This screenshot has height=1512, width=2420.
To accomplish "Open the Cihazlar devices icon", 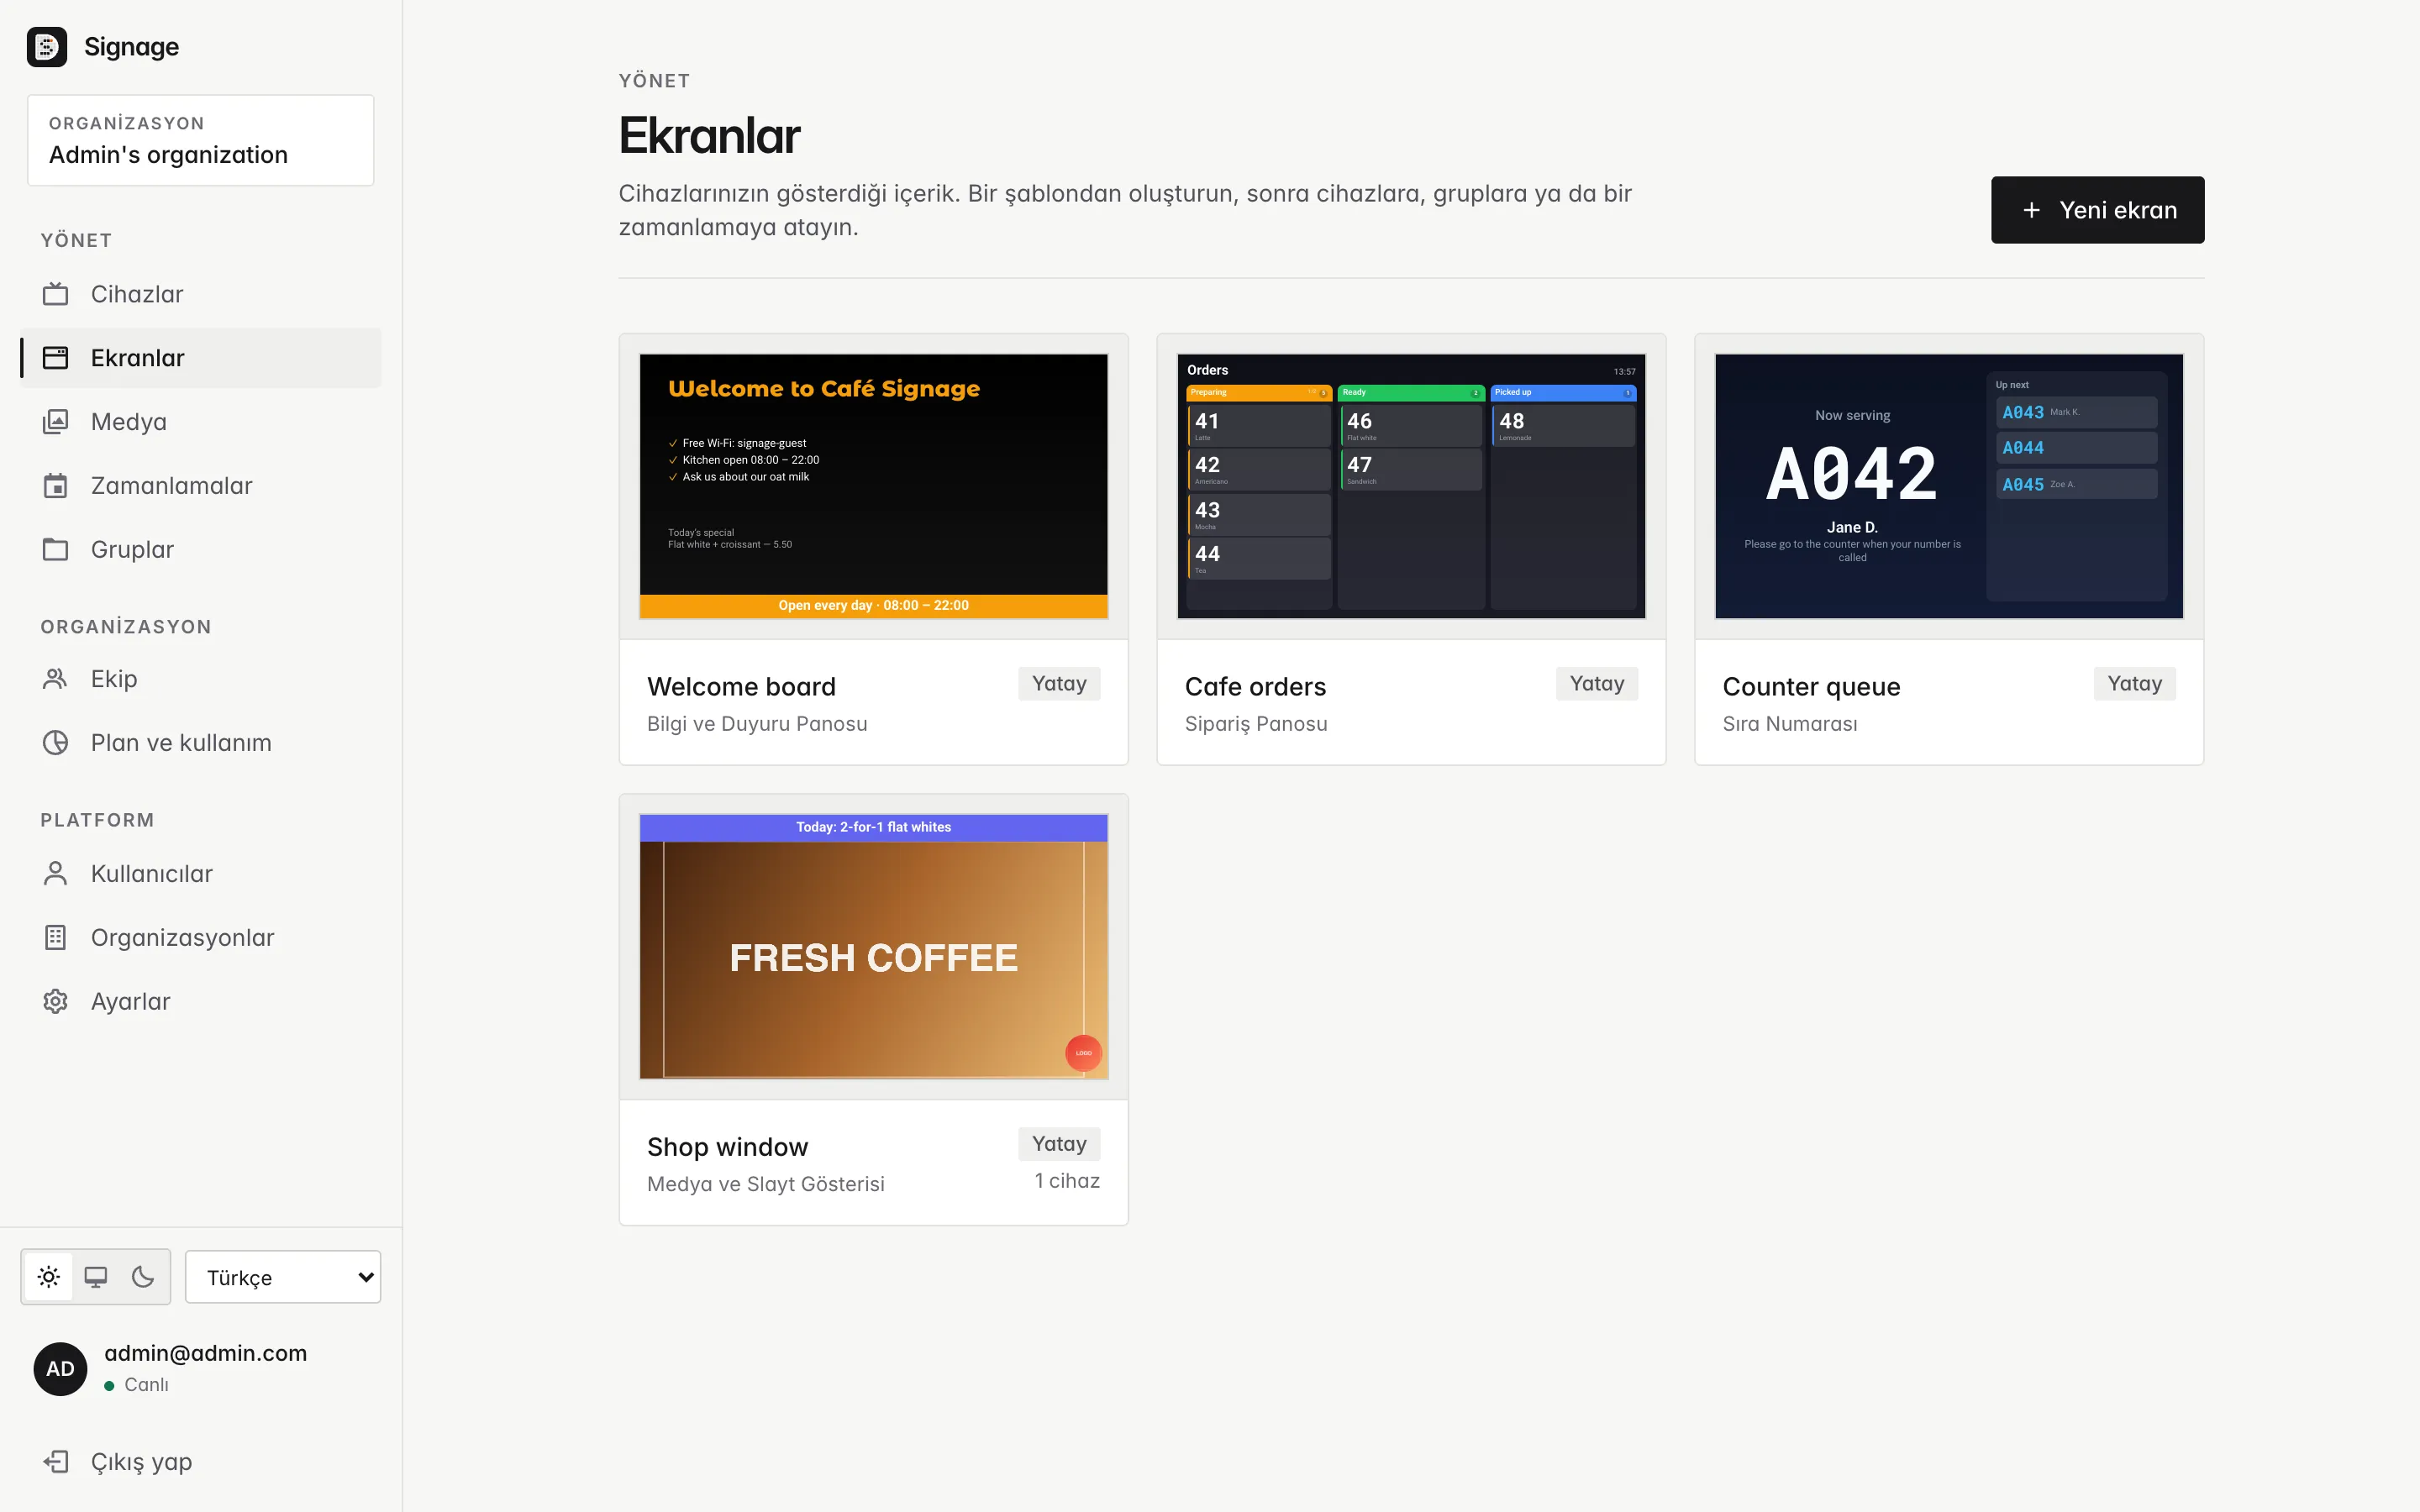I will tap(55, 294).
